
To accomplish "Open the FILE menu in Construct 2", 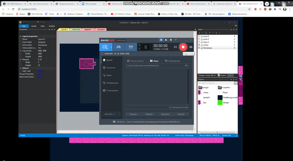I will (x=24, y=26).
